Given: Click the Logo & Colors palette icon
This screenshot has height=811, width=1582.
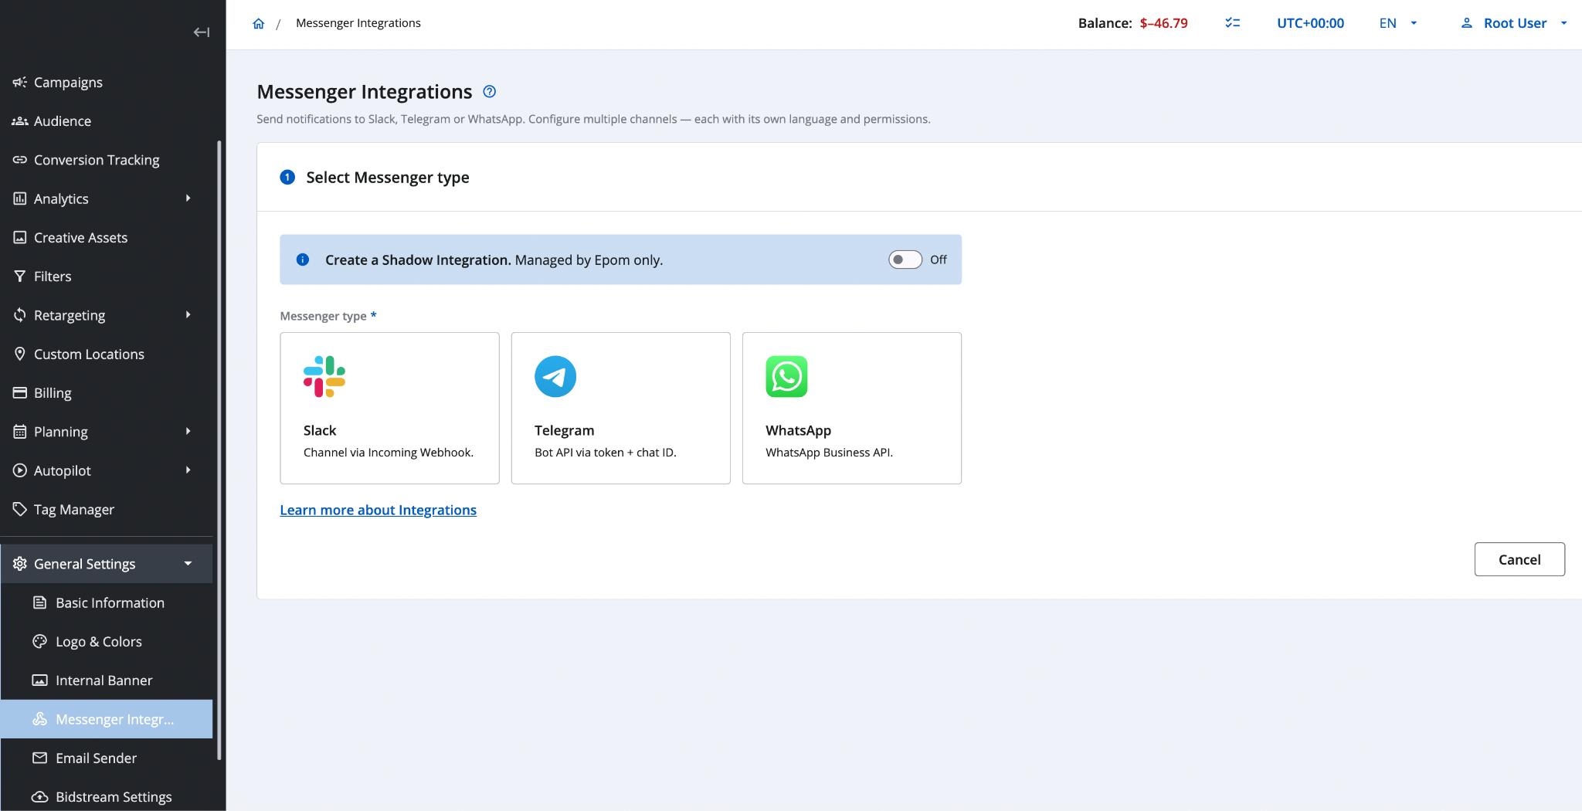Looking at the screenshot, I should click(40, 641).
